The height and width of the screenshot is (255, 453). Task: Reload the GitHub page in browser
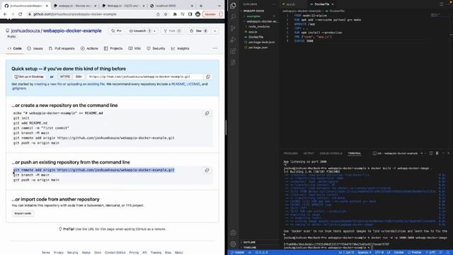tap(21, 14)
